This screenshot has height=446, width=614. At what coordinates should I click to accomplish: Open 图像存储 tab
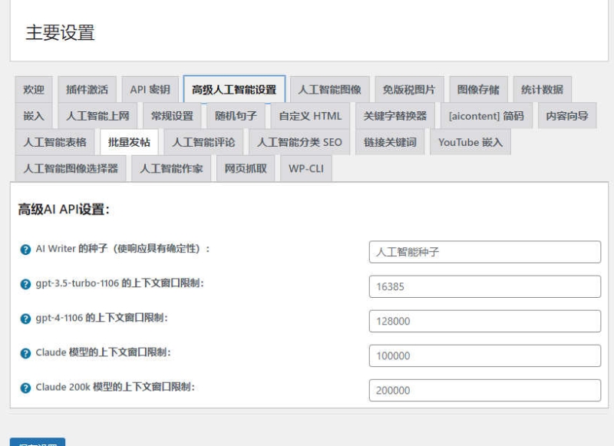pos(478,89)
